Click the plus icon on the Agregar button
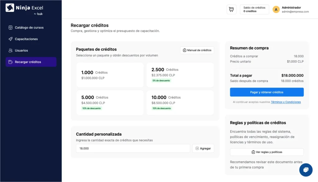This screenshot has height=182, width=318. coord(197,148)
